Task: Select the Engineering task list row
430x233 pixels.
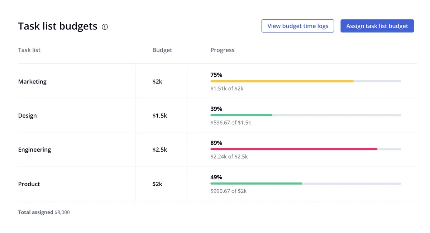Action: coord(218,149)
